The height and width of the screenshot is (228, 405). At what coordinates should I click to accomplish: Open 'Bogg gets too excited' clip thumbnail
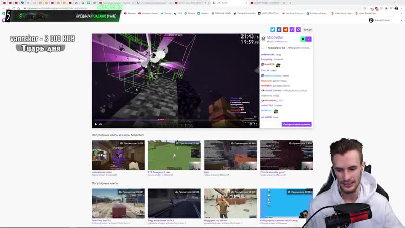230,204
